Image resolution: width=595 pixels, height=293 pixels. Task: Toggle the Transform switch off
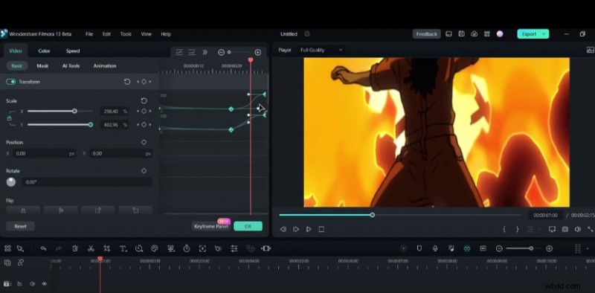coord(10,82)
